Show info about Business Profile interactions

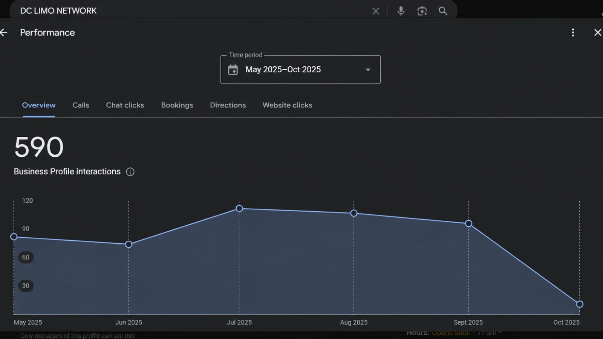130,172
